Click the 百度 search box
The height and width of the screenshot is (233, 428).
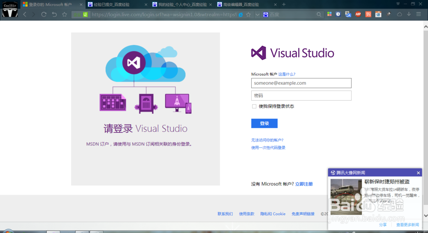tap(292, 15)
